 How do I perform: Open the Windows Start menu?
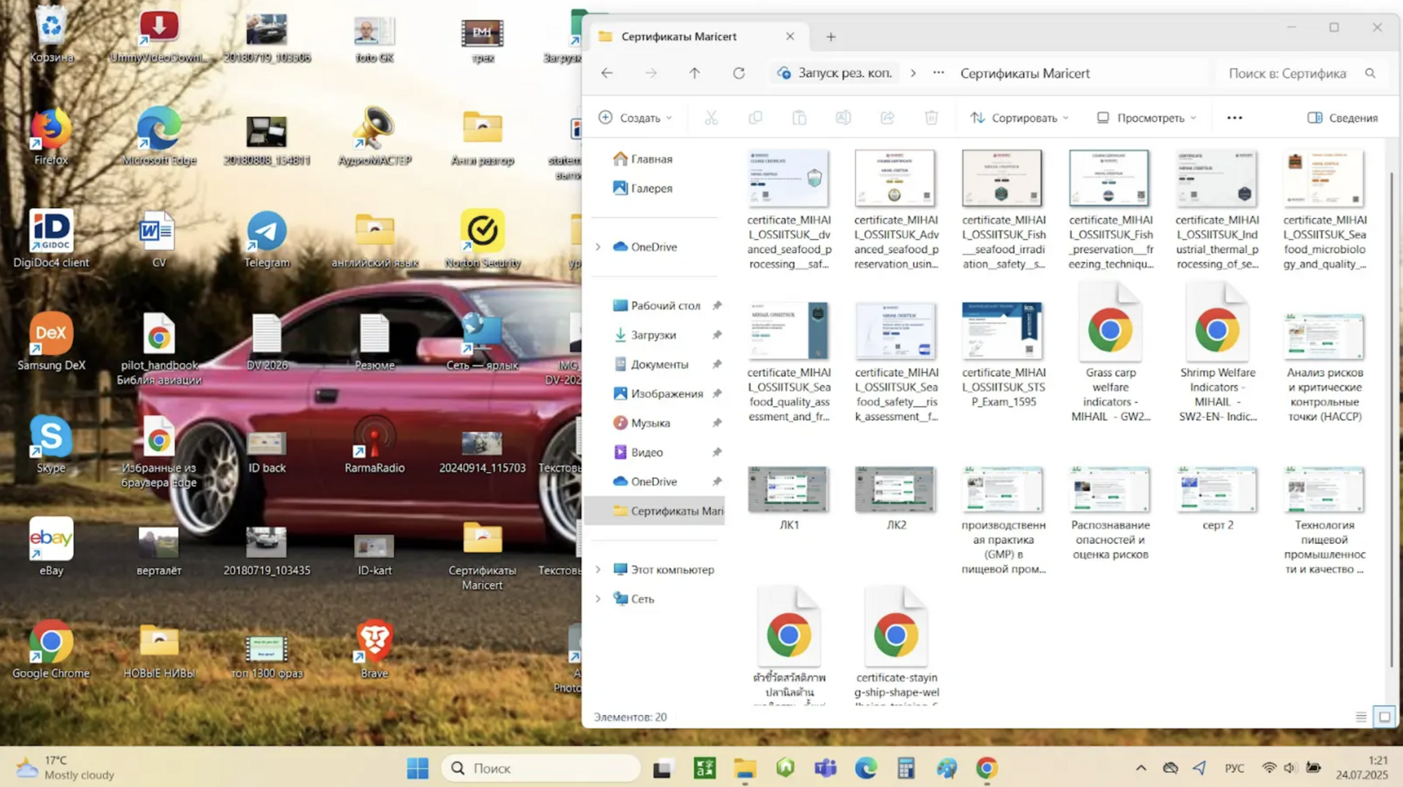[x=418, y=768]
